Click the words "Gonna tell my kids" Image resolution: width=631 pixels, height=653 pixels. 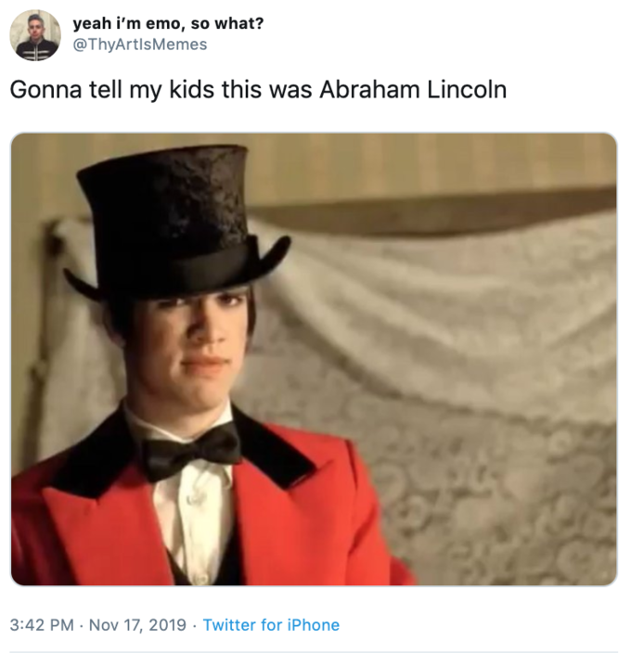click(88, 91)
